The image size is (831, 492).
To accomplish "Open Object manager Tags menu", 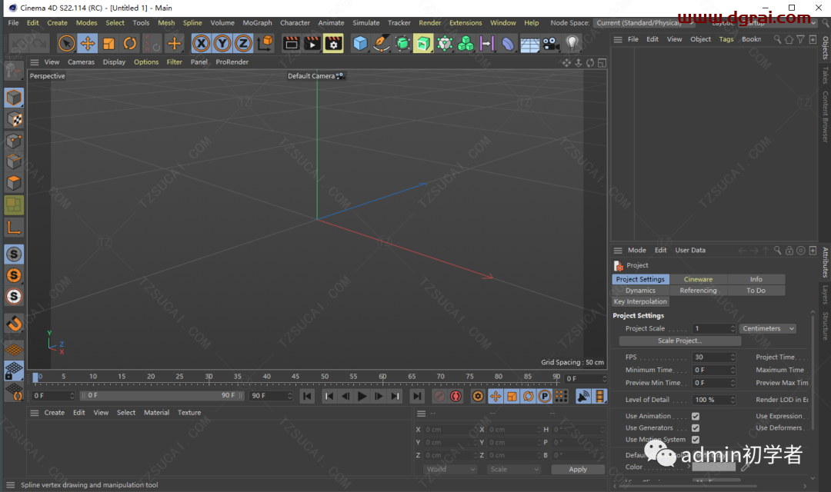I will click(726, 39).
